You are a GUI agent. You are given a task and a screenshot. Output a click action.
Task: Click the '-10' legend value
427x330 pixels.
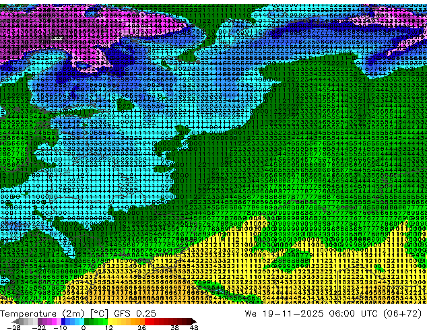(60, 327)
